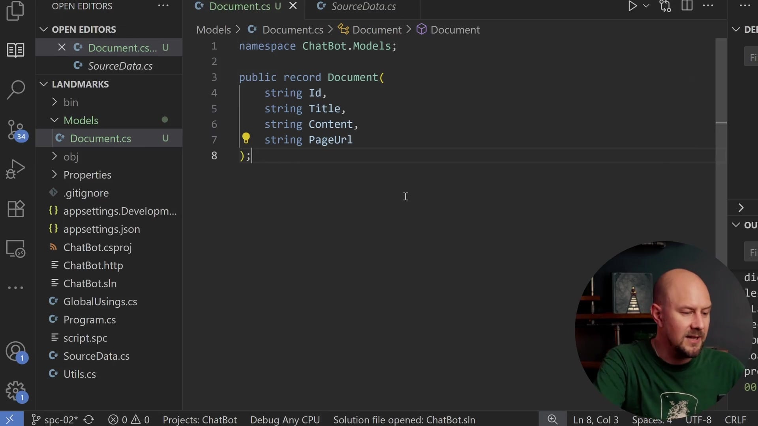The width and height of the screenshot is (758, 426).
Task: Click the lightbulb code action on line 7
Action: 246,138
